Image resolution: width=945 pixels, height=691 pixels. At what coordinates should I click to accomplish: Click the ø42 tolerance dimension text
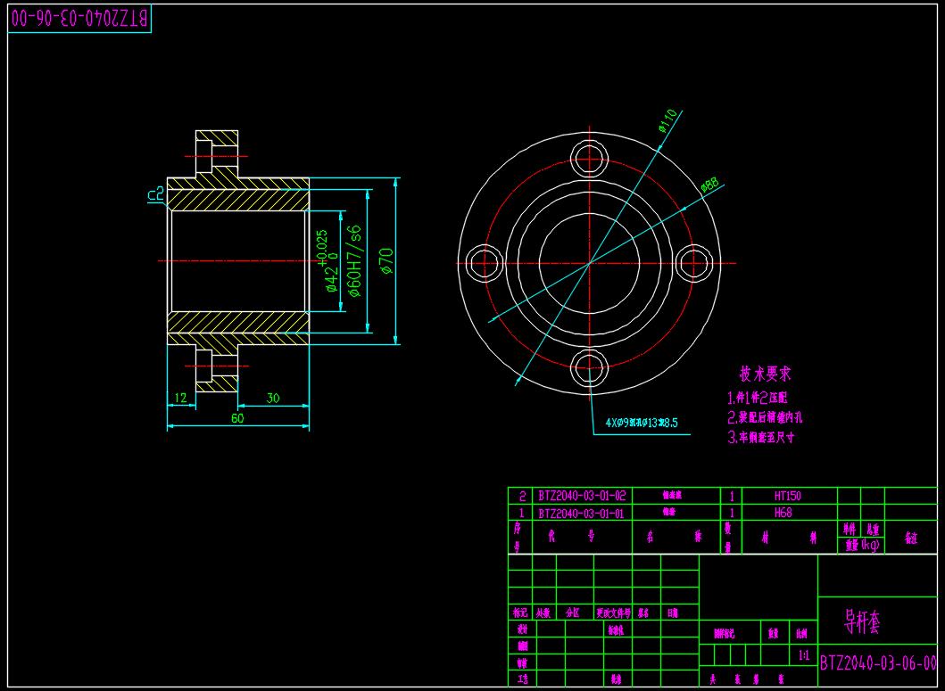coord(327,261)
